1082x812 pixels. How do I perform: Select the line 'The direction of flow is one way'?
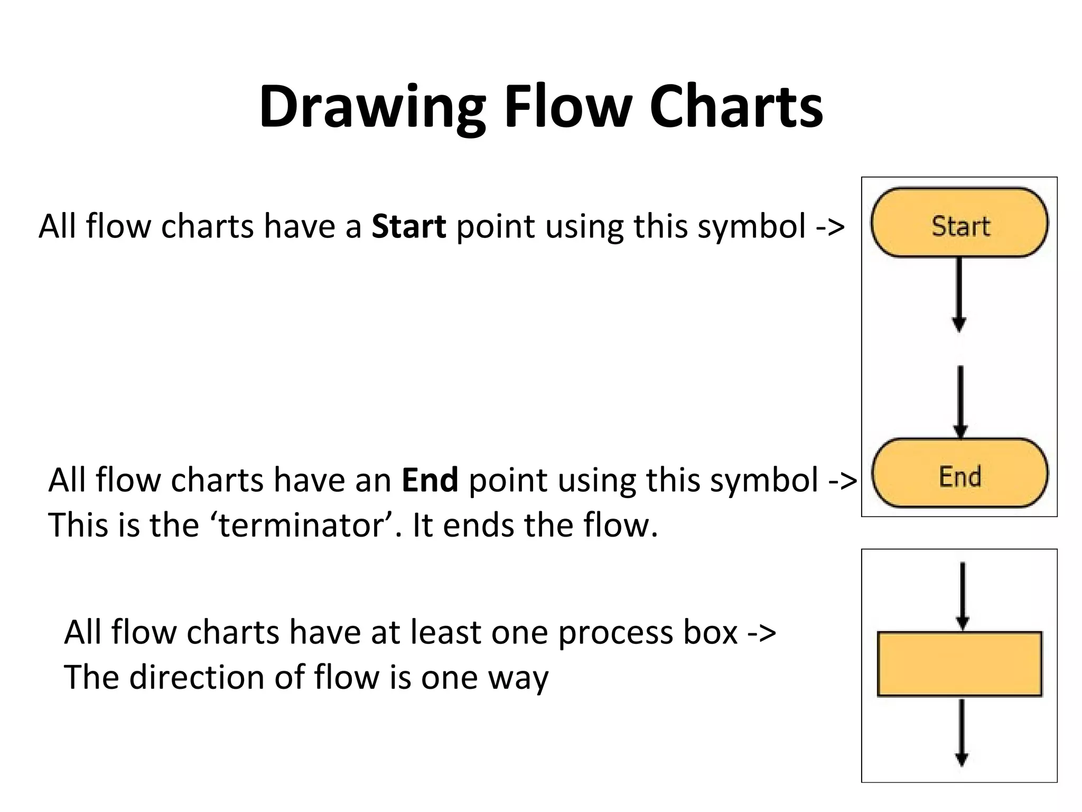[x=306, y=678]
